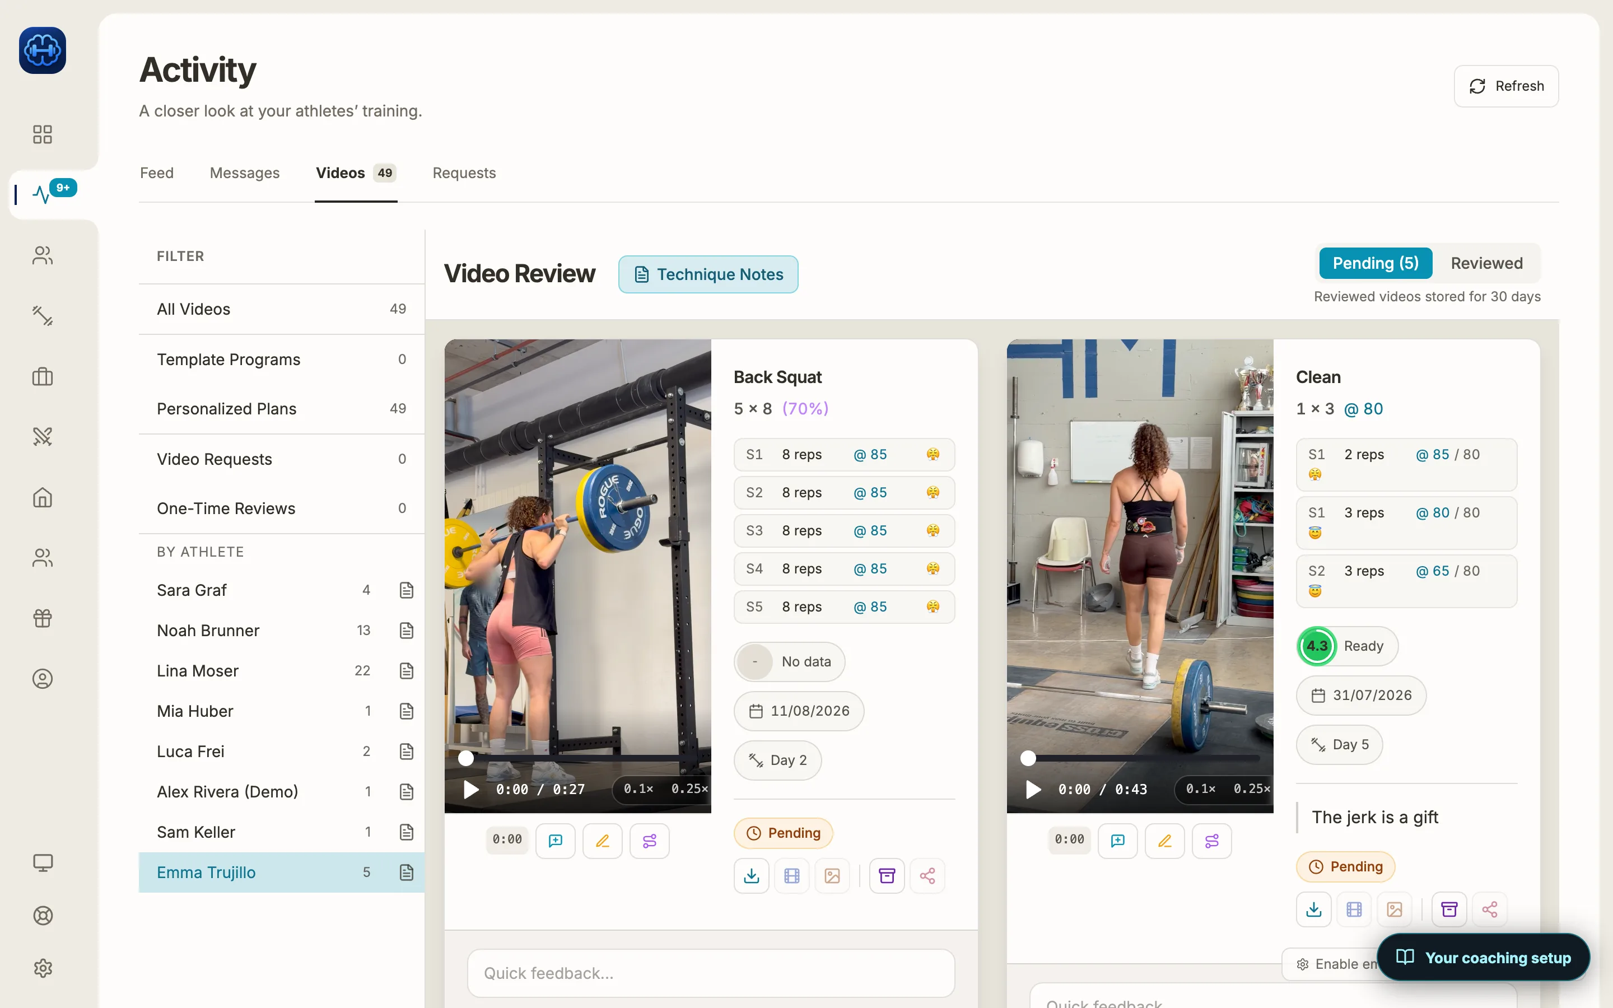Open Lina Moser's notes document icon
This screenshot has width=1613, height=1008.
407,671
